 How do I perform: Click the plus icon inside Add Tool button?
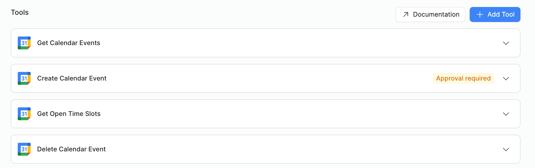(480, 14)
